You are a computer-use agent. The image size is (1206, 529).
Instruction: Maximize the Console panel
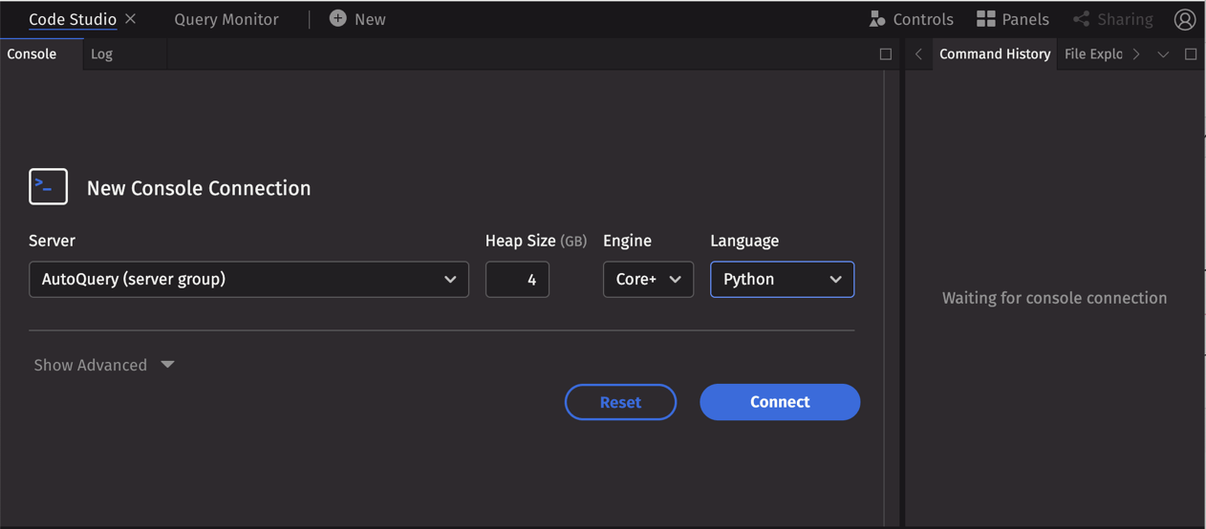click(x=885, y=54)
